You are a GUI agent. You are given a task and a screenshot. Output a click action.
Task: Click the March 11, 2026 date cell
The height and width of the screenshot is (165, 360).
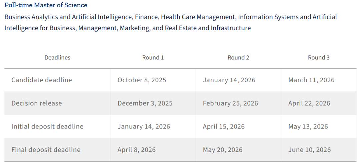click(311, 80)
